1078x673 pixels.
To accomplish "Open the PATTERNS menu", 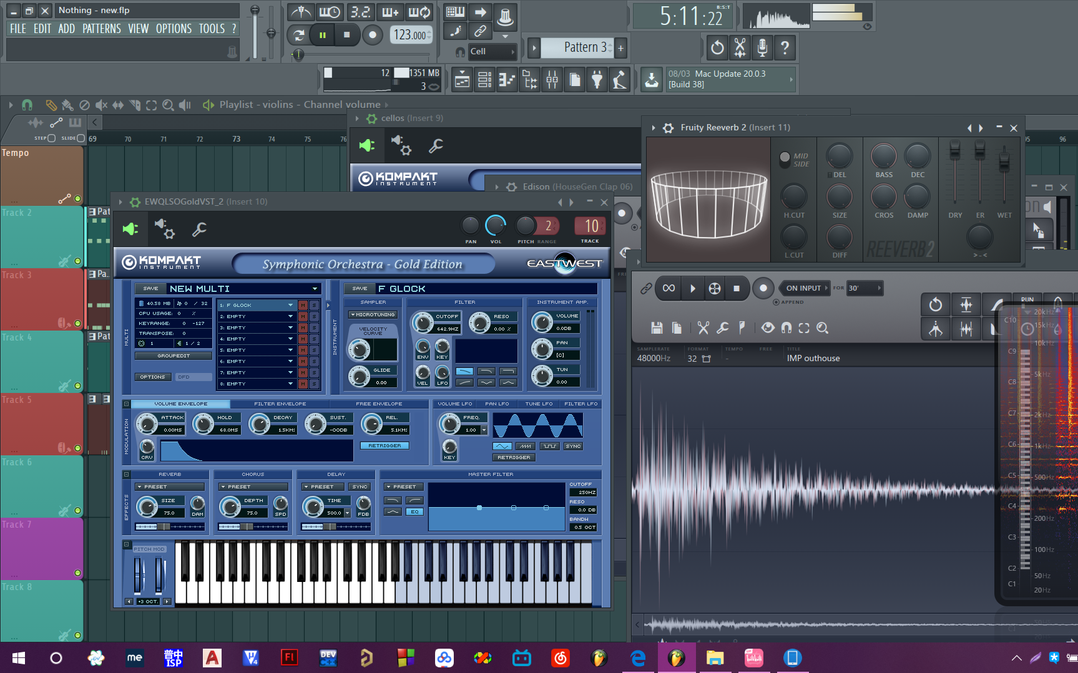I will (102, 29).
